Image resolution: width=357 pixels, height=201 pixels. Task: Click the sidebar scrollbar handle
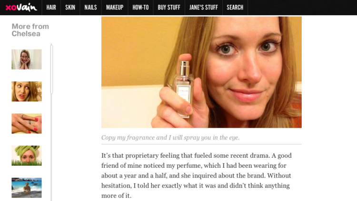coord(52,69)
